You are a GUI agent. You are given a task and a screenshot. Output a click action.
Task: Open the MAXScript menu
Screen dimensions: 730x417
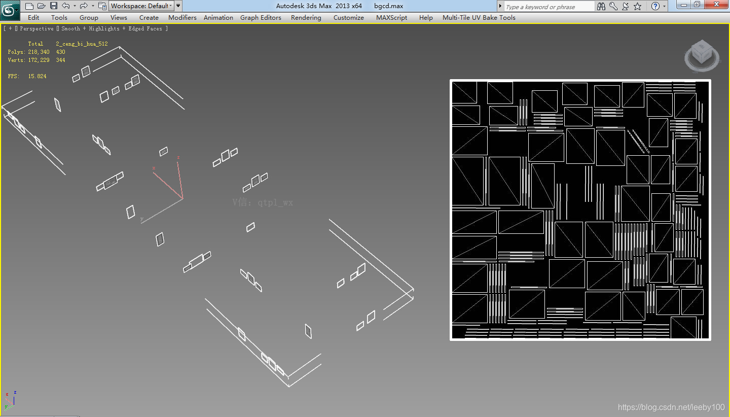pyautogui.click(x=392, y=17)
